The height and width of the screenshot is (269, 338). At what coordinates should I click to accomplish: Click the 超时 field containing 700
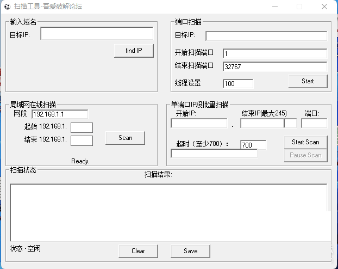tap(253, 145)
